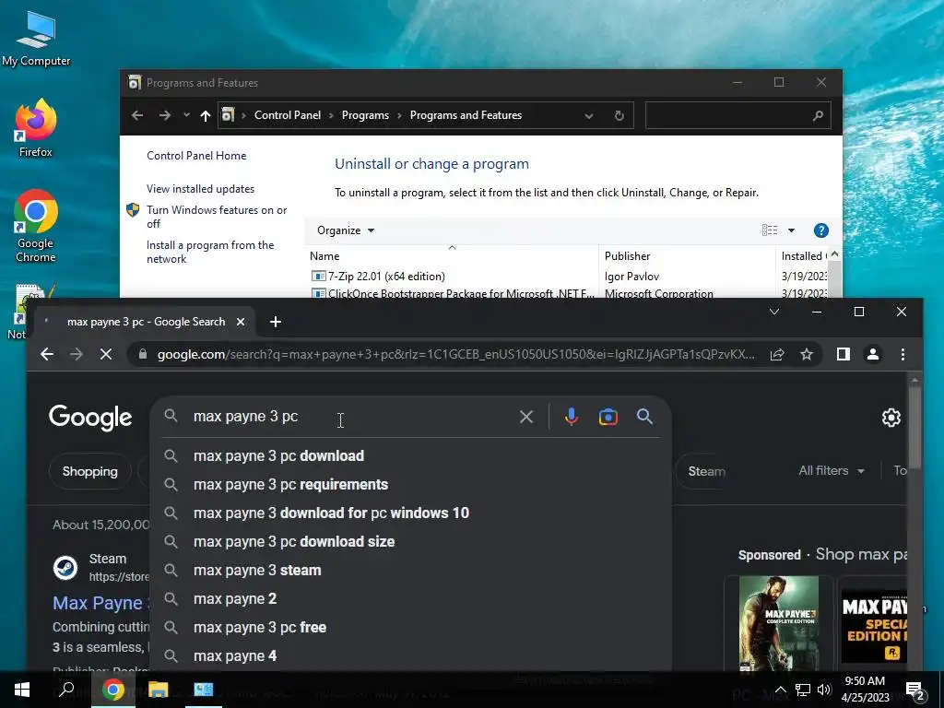
Task: Bookmark this page with the star
Action: coord(807,354)
